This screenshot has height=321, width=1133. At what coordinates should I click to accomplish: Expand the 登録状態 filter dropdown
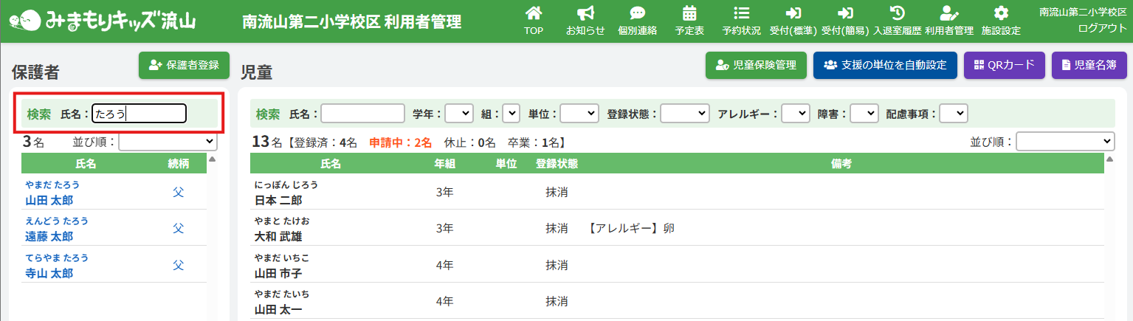(684, 114)
